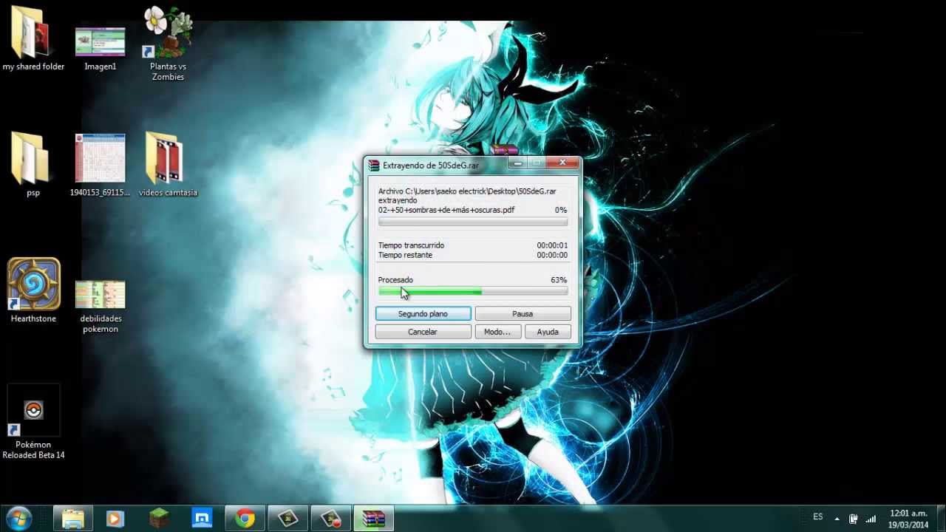This screenshot has width=946, height=532.
Task: Open Windows Explorer from the taskbar
Action: tap(73, 519)
